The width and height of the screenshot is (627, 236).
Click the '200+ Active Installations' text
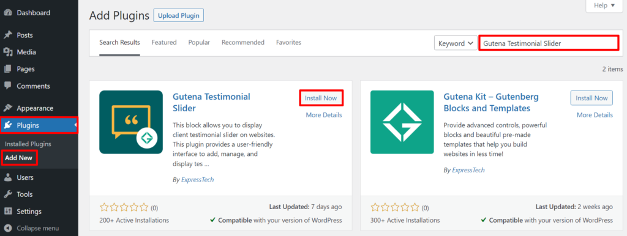click(134, 220)
